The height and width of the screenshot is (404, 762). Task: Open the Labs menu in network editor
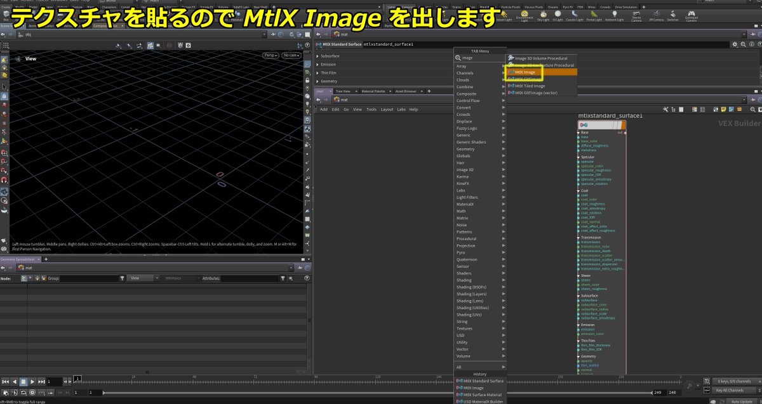coord(401,109)
